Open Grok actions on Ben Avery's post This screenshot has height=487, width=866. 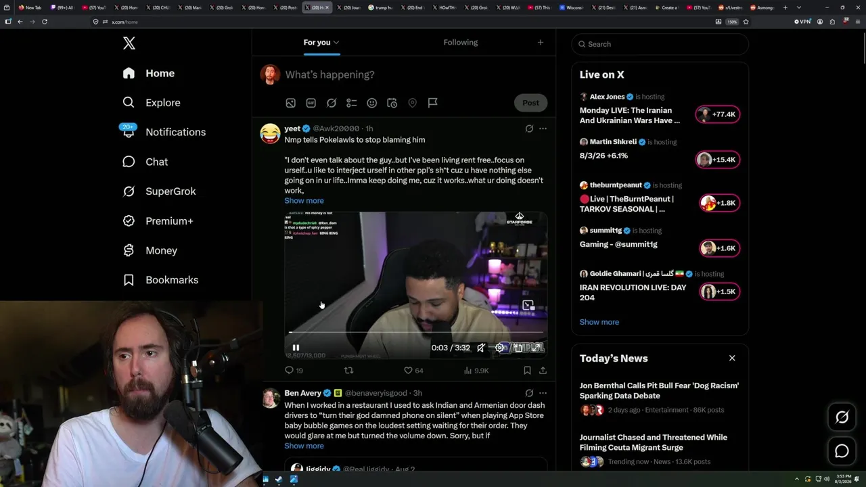(529, 393)
